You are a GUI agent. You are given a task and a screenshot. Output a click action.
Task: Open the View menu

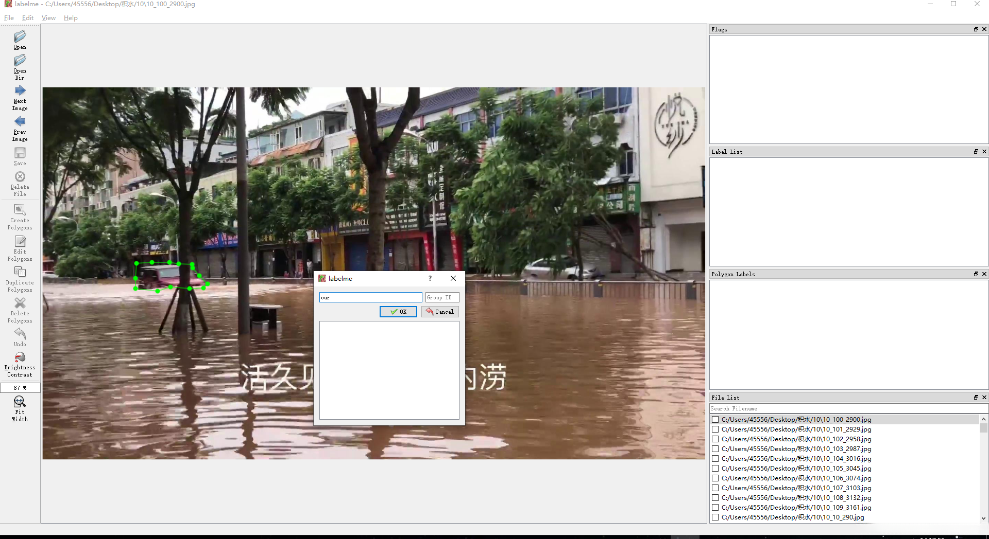48,18
